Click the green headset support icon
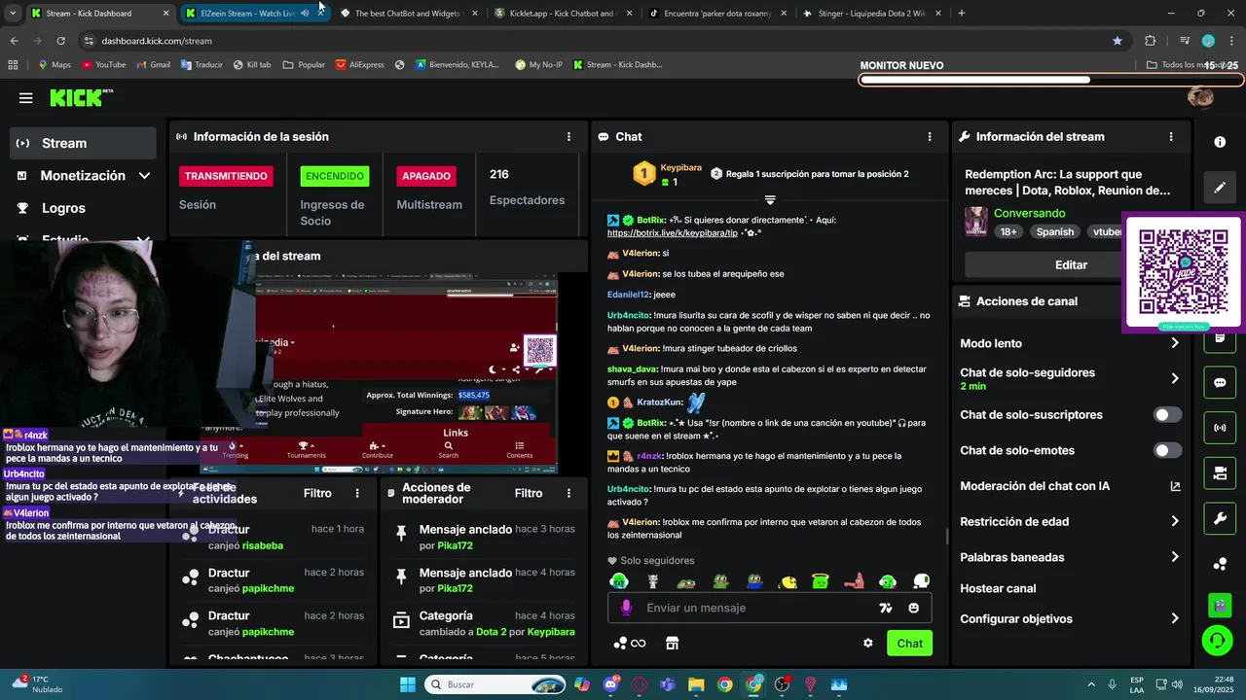The width and height of the screenshot is (1246, 700). [1217, 641]
